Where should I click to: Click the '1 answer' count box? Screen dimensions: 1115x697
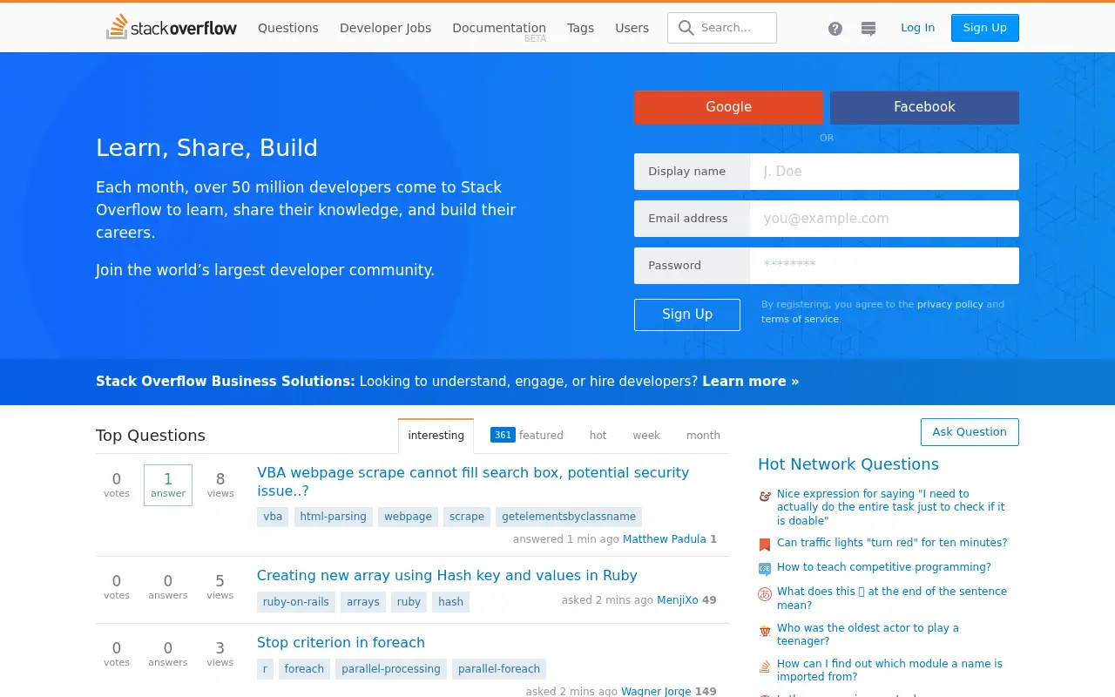pyautogui.click(x=168, y=485)
